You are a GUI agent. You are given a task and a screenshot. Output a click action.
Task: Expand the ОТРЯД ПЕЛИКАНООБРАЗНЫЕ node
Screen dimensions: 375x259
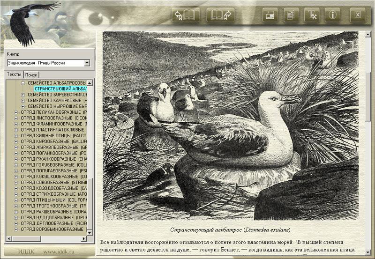(x=16, y=112)
